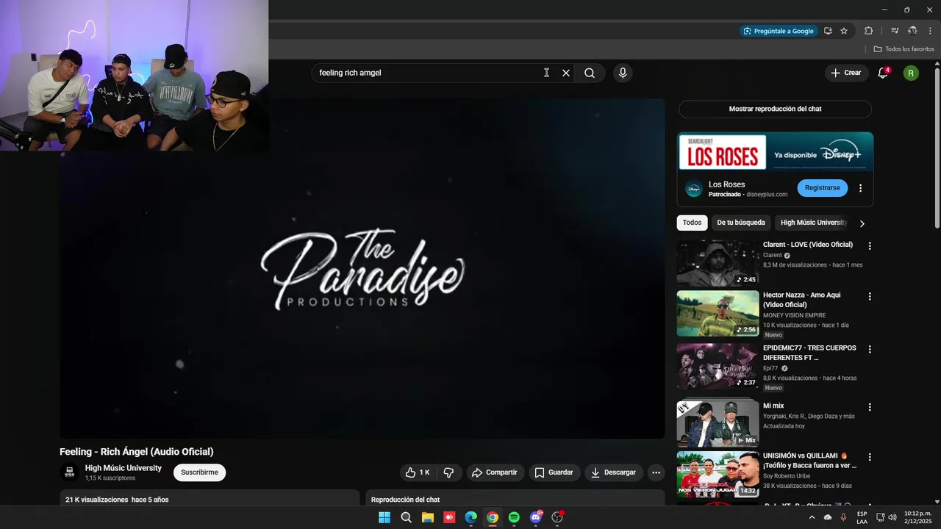The height and width of the screenshot is (529, 941).
Task: Open options for UNISIMÓN vs QUILLAMI video
Action: (x=870, y=457)
